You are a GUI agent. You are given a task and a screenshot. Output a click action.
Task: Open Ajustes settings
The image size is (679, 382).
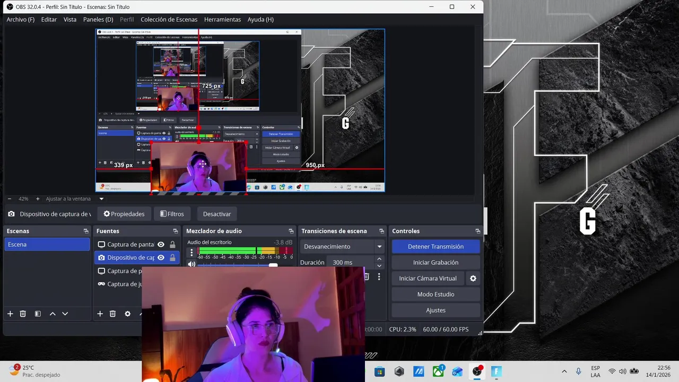[x=436, y=310]
